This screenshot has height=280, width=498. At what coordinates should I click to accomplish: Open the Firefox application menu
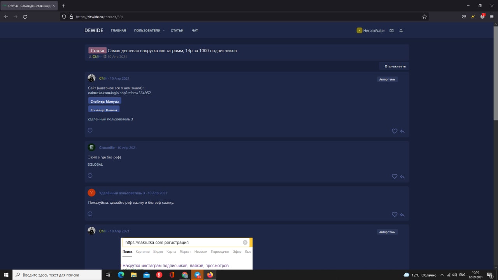pos(492,17)
